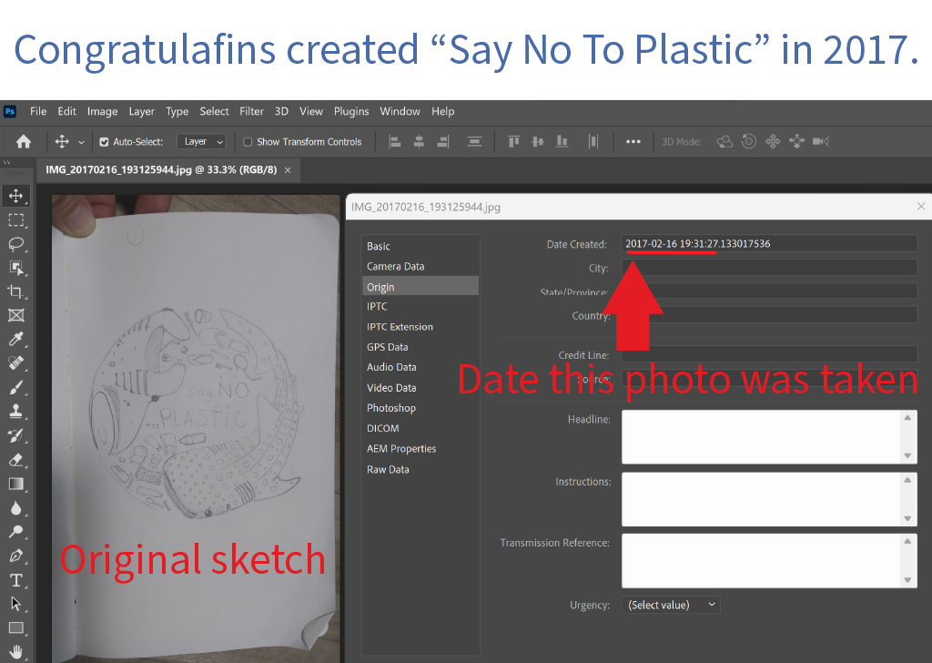The height and width of the screenshot is (663, 932).
Task: Select the Object Selection tool
Action: coord(16,268)
